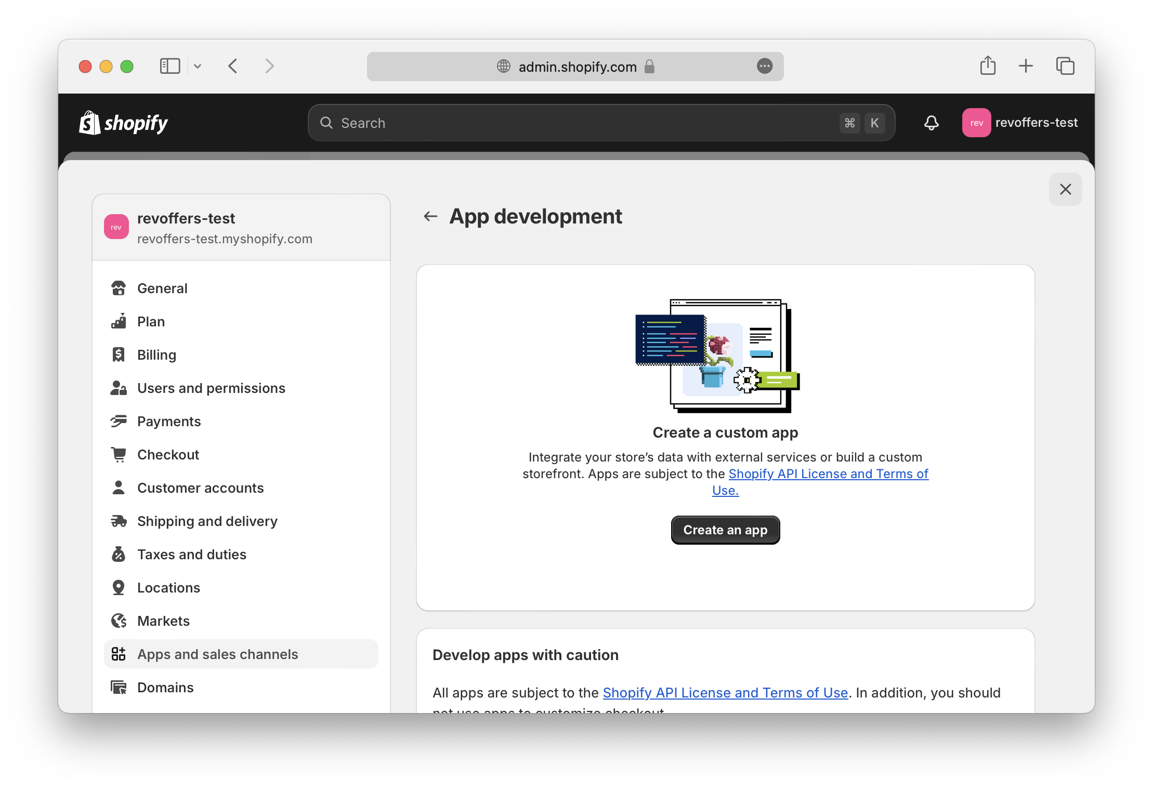Close the settings panel with X
This screenshot has height=790, width=1153.
coord(1065,189)
